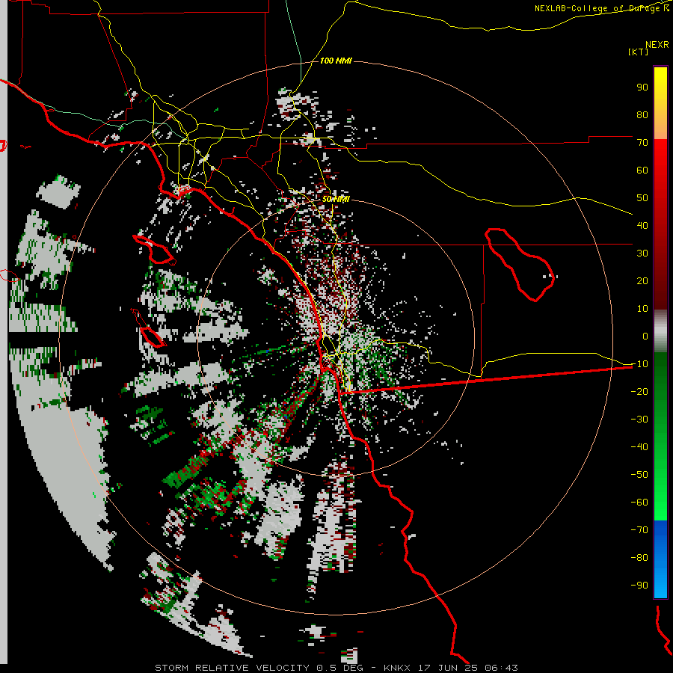This screenshot has height=673, width=673.
Task: Click the positive 60 scale label
Action: 642,170
